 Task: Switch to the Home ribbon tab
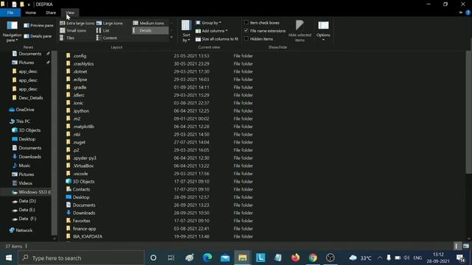pyautogui.click(x=31, y=13)
